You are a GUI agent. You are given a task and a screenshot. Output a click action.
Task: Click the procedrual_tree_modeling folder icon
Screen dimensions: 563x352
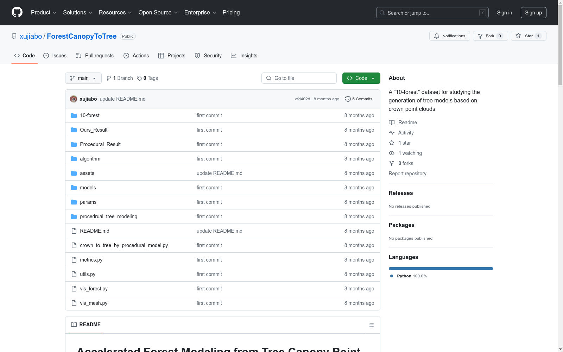pos(74,216)
